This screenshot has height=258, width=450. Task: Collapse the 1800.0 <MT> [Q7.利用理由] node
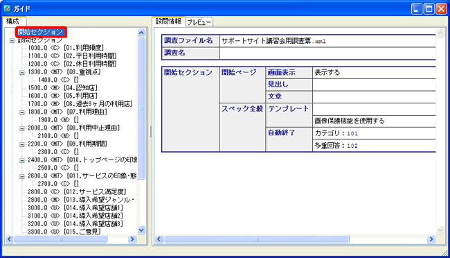[x=22, y=112]
